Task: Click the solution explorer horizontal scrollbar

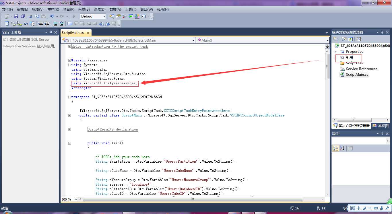Action: (x=354, y=120)
